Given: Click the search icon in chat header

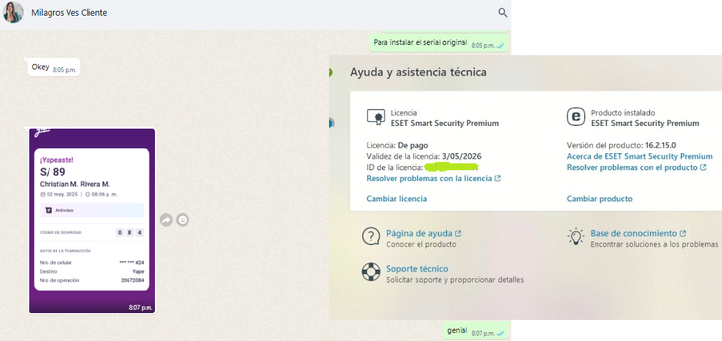Looking at the screenshot, I should point(502,12).
